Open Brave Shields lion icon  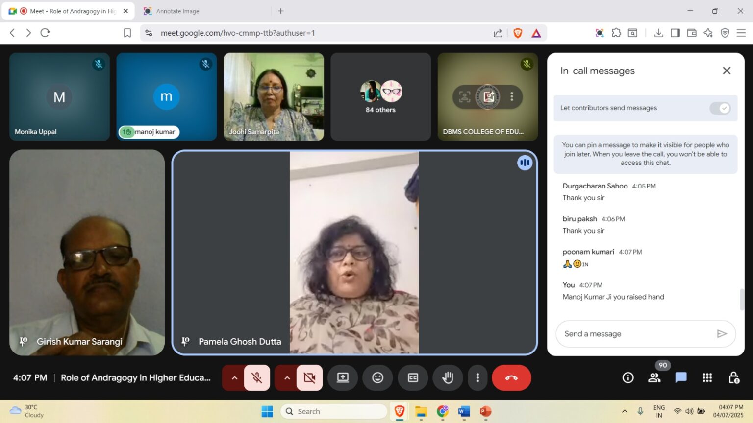[x=518, y=33]
